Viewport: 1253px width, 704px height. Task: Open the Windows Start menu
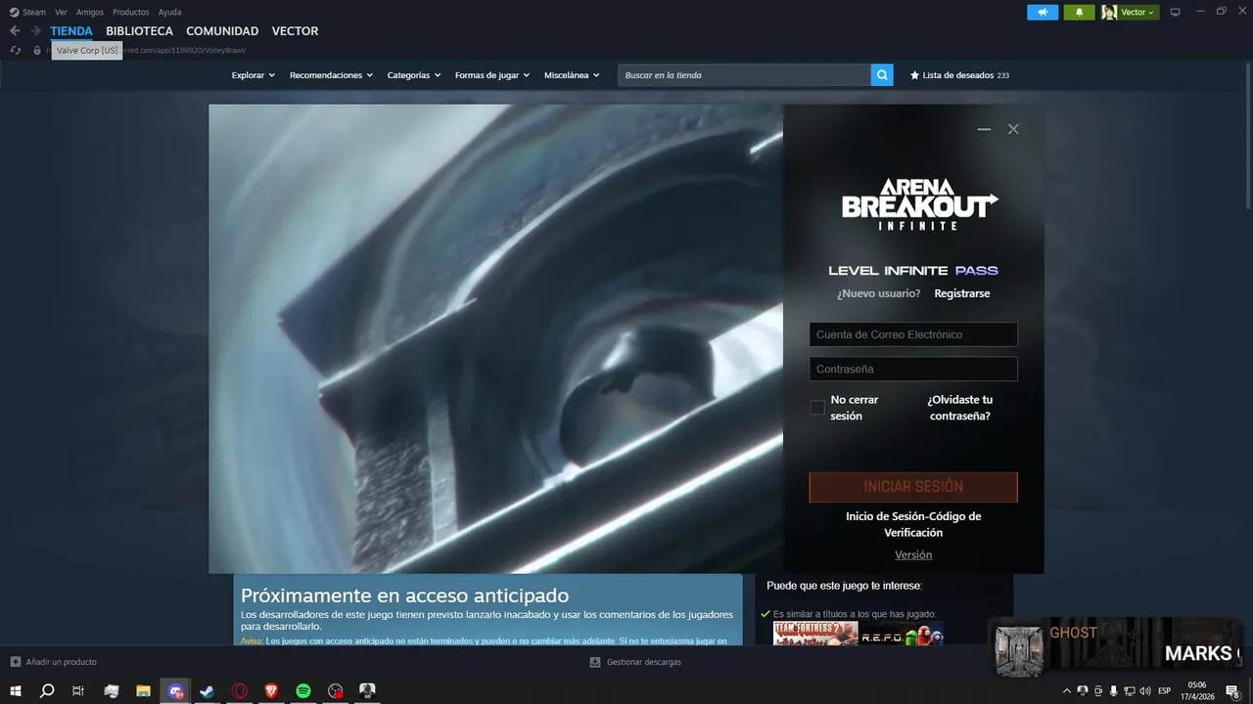[16, 690]
